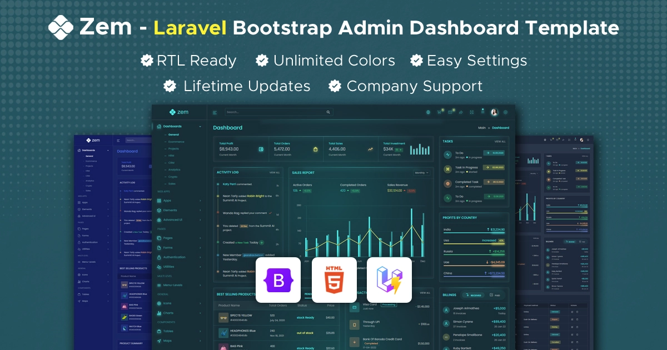Open the shopping cart icon in the header
Image resolution: width=667 pixels, height=350 pixels.
point(439,112)
